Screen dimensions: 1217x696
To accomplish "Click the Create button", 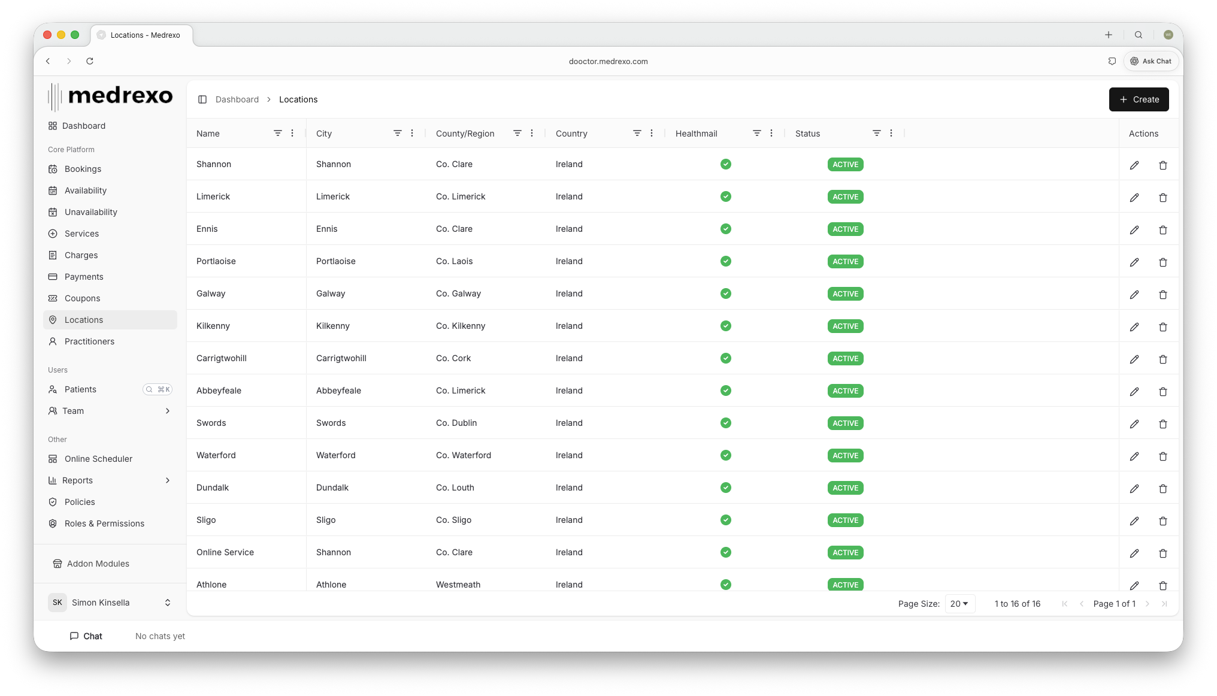I will (x=1139, y=99).
